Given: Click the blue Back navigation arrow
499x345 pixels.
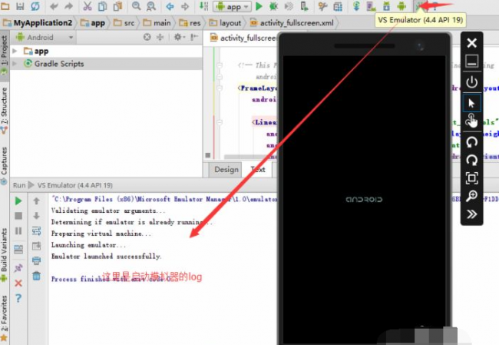Looking at the screenshot, I should [170, 6].
